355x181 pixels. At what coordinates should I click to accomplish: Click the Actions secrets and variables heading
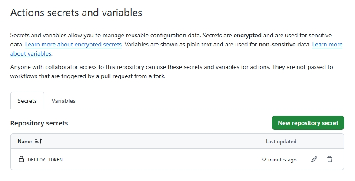[x=76, y=13]
